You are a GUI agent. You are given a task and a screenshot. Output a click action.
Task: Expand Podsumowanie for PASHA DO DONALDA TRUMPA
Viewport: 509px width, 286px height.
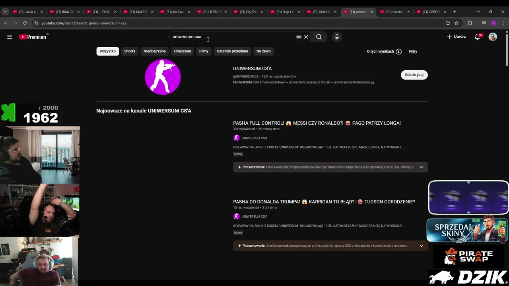coord(330,245)
